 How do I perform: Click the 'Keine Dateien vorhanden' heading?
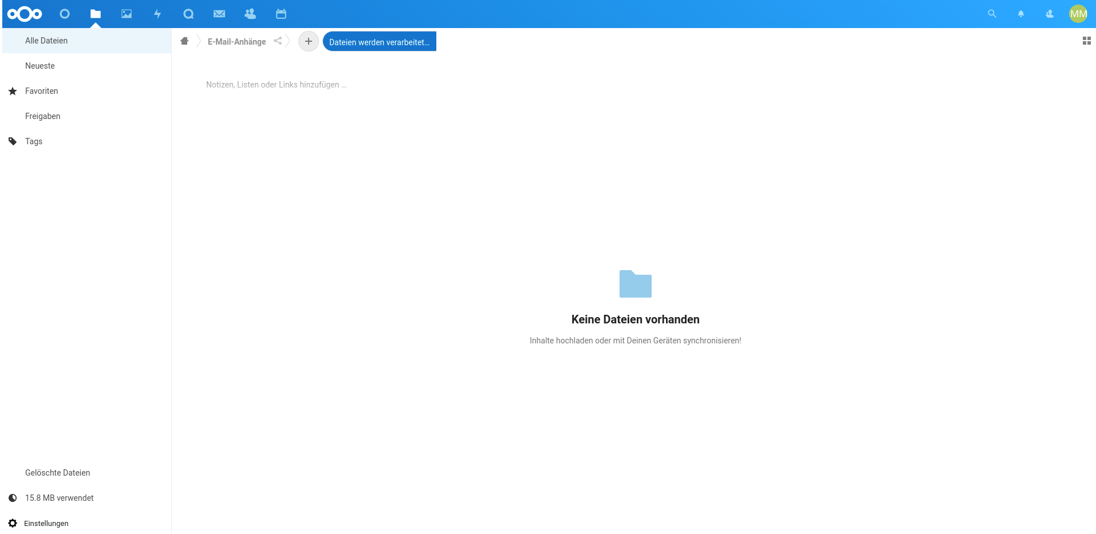(636, 319)
